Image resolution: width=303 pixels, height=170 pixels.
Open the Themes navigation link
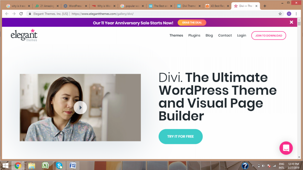pyautogui.click(x=176, y=35)
